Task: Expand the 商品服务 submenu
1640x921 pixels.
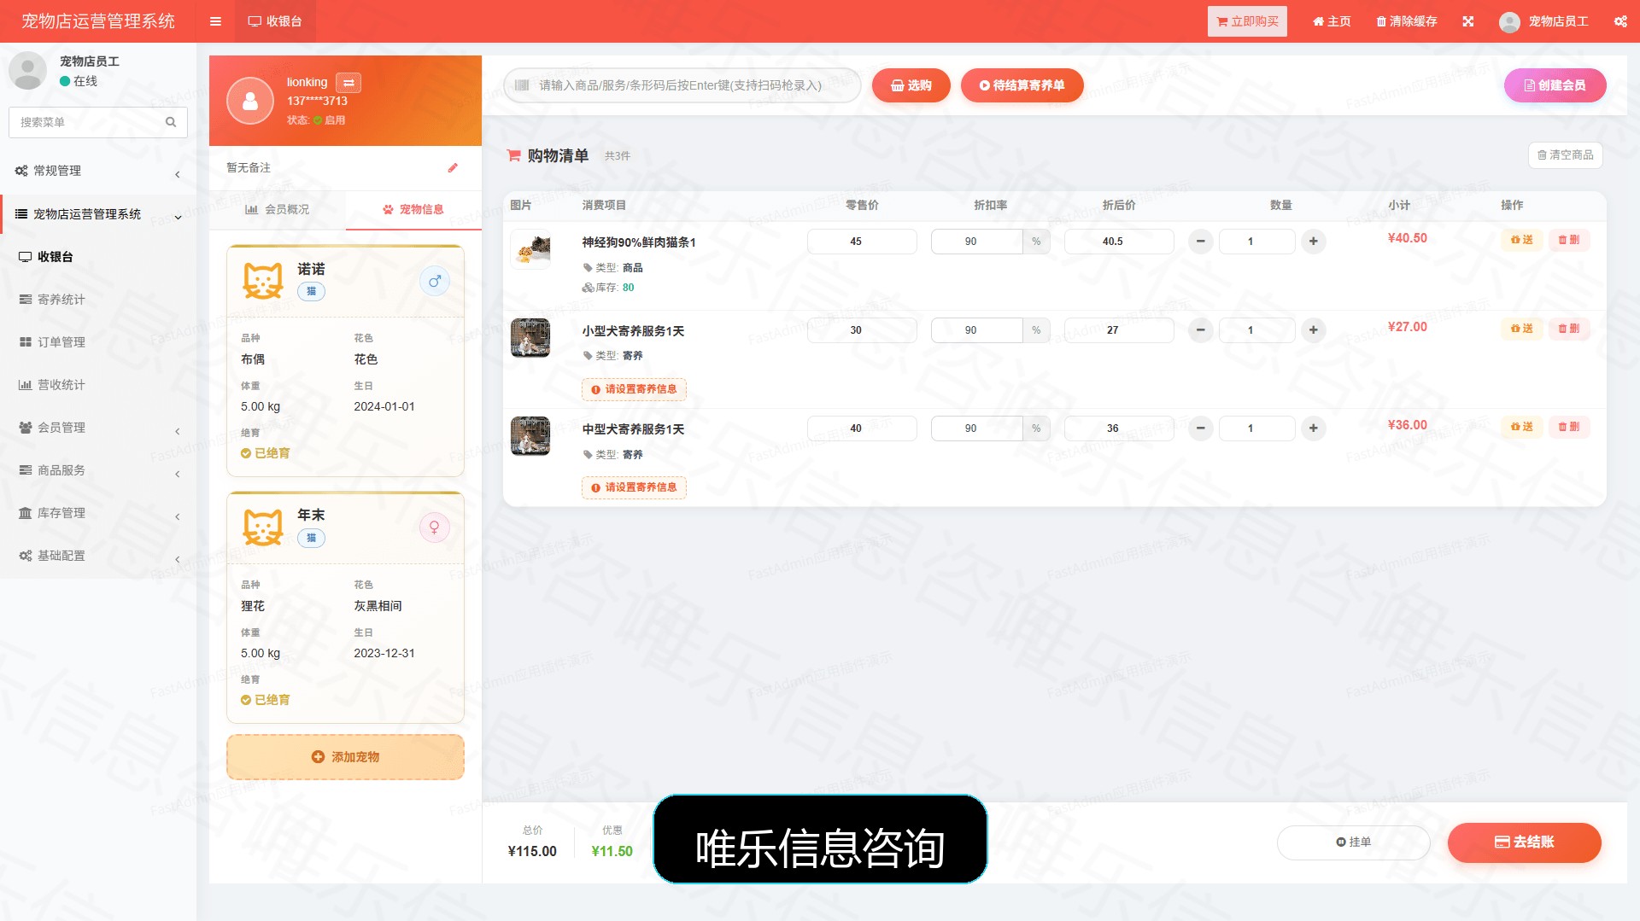Action: pos(98,470)
